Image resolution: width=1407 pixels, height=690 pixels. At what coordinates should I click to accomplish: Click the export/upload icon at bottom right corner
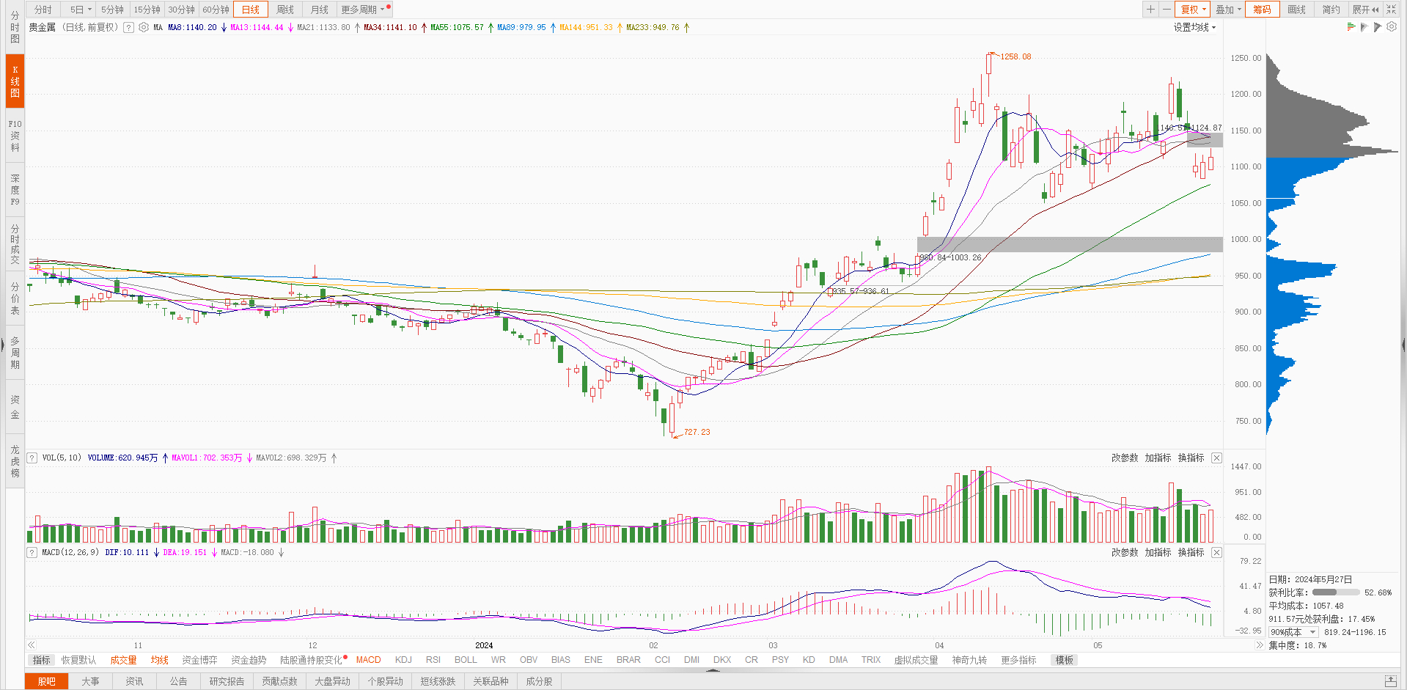click(x=1390, y=681)
